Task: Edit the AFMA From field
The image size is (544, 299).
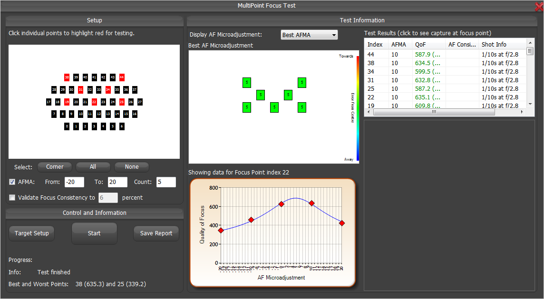Action: 74,182
